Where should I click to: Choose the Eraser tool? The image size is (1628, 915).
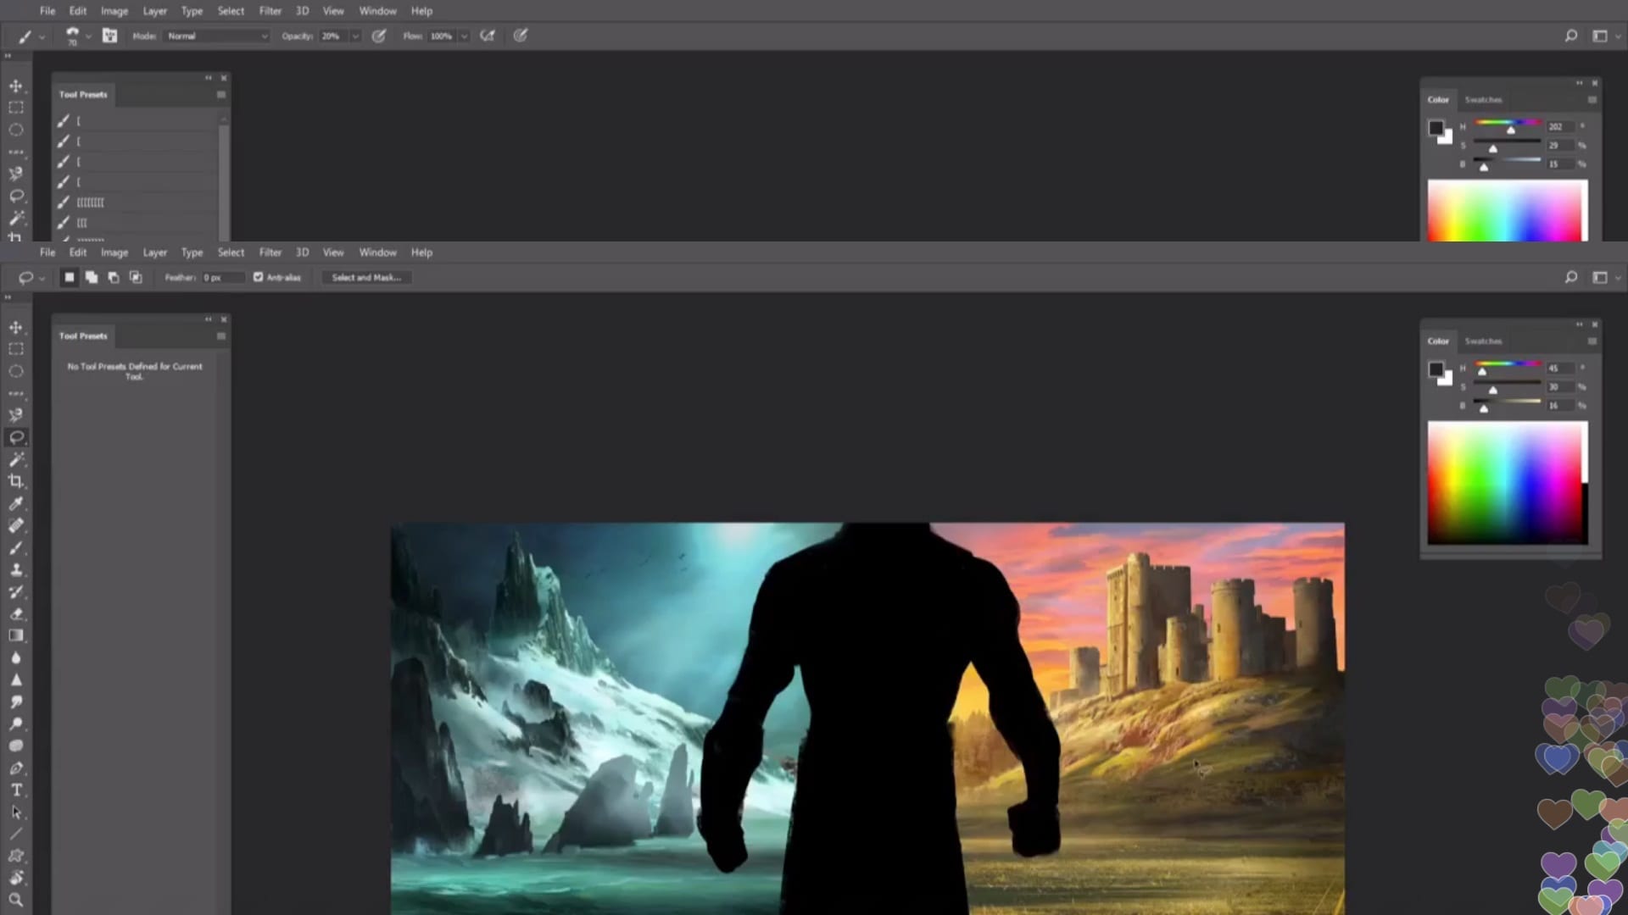coord(16,613)
